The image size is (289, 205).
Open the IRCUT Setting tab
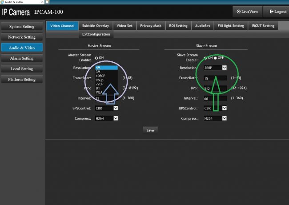[262, 26]
